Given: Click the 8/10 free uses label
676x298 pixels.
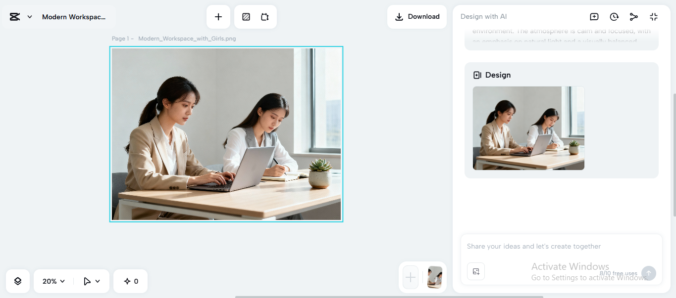Looking at the screenshot, I should tap(618, 273).
